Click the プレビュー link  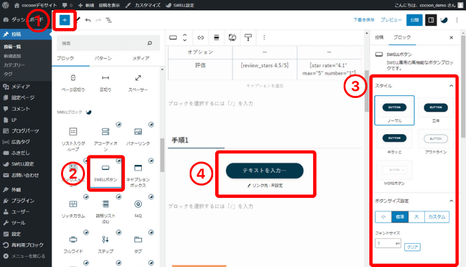point(391,20)
